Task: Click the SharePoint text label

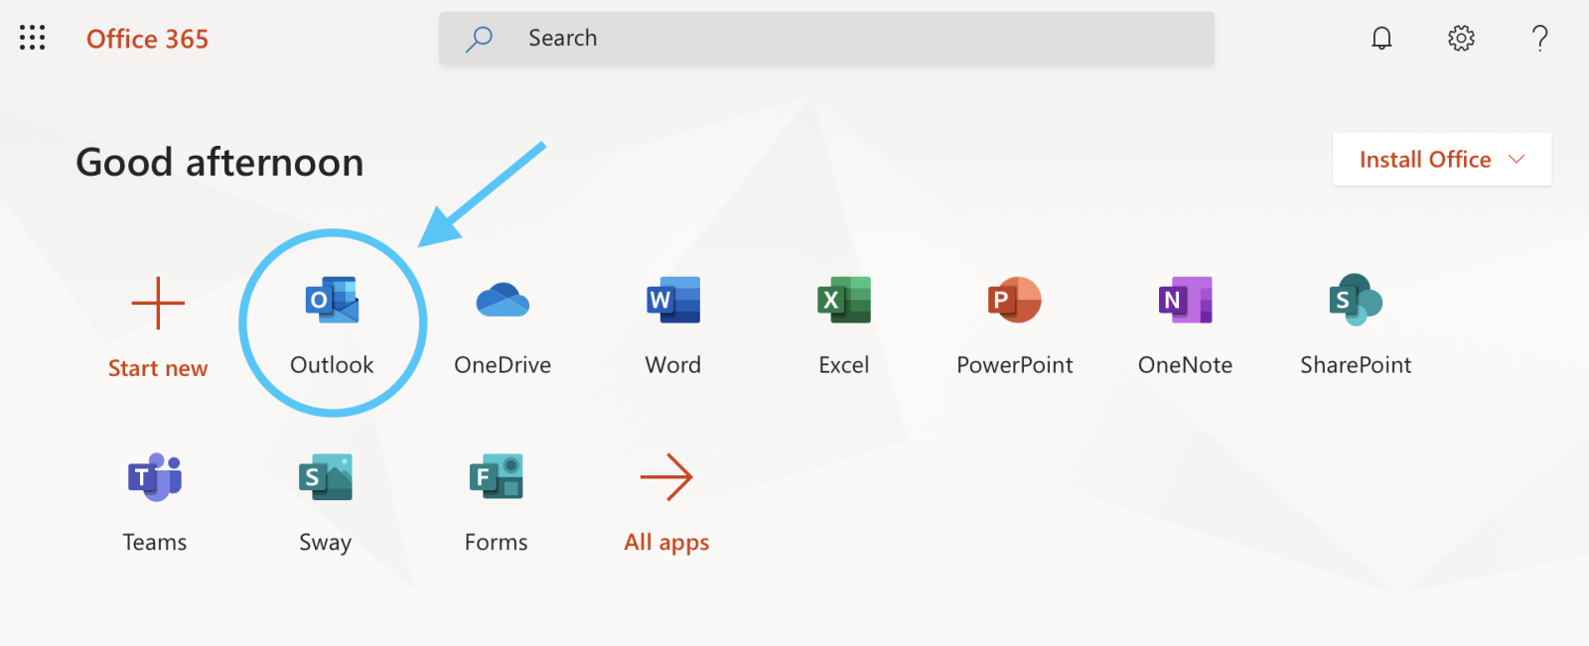Action: pyautogui.click(x=1357, y=365)
